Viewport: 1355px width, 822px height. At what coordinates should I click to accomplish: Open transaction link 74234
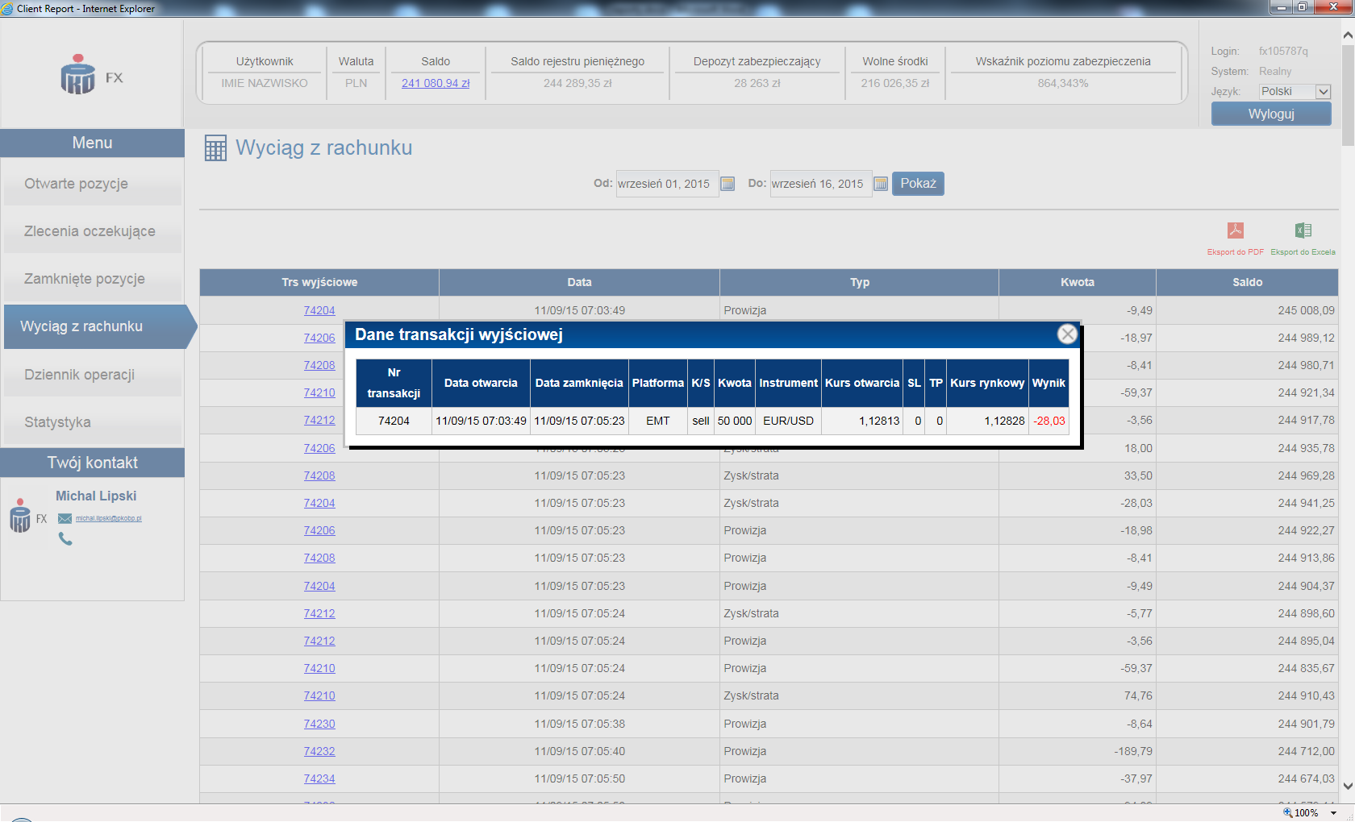319,778
